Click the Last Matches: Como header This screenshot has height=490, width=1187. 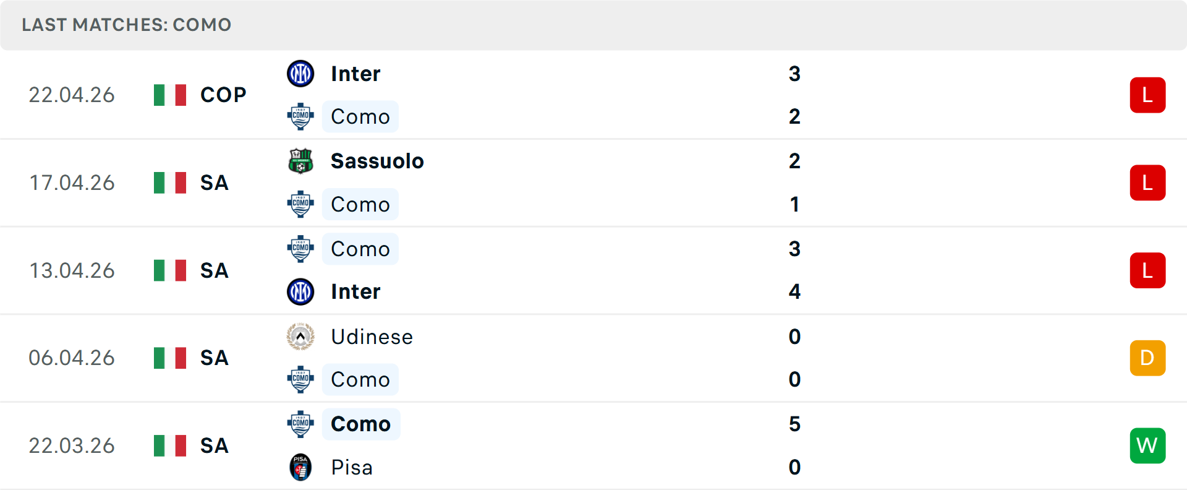[x=126, y=25]
